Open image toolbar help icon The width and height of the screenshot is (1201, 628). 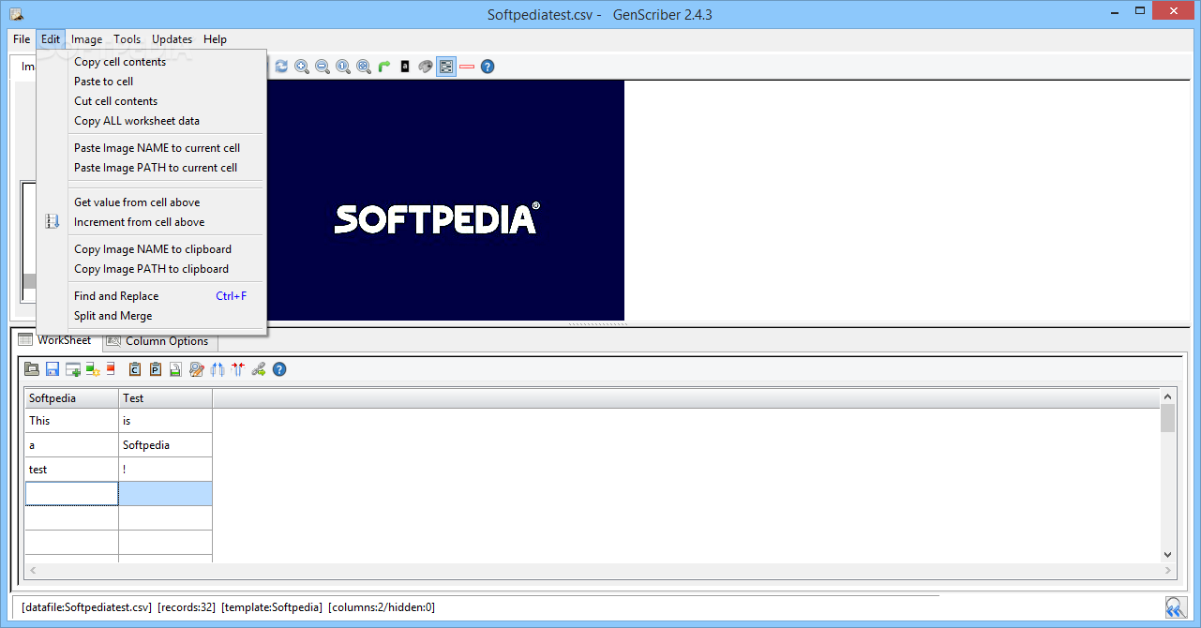click(488, 67)
